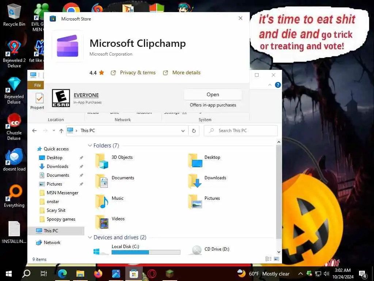Launch Opera from the taskbar

(x=152, y=274)
